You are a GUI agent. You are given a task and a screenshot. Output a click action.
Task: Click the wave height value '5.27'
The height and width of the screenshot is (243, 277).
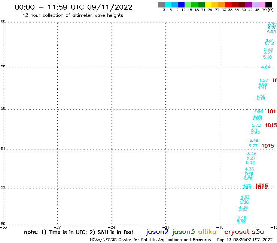251,158
